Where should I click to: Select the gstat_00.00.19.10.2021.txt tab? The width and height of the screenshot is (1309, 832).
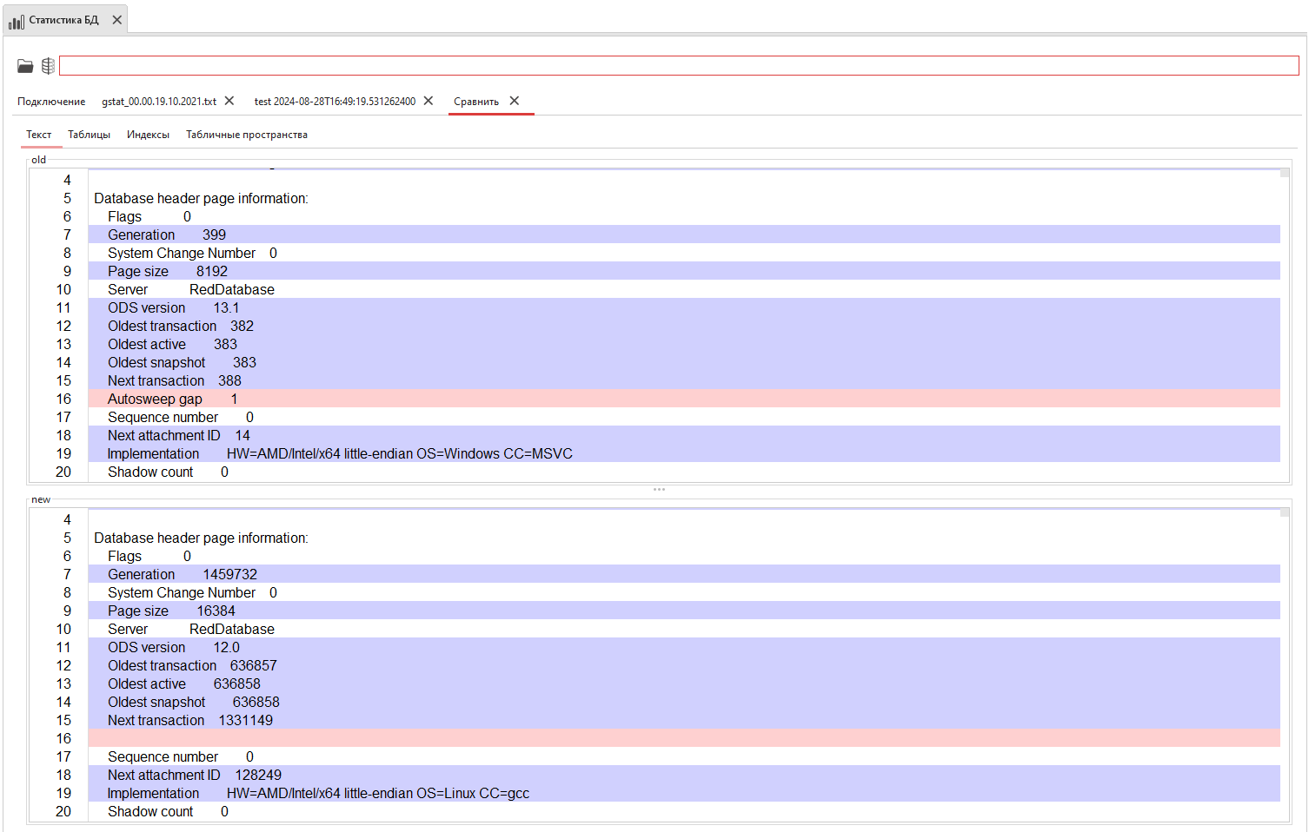click(x=159, y=101)
